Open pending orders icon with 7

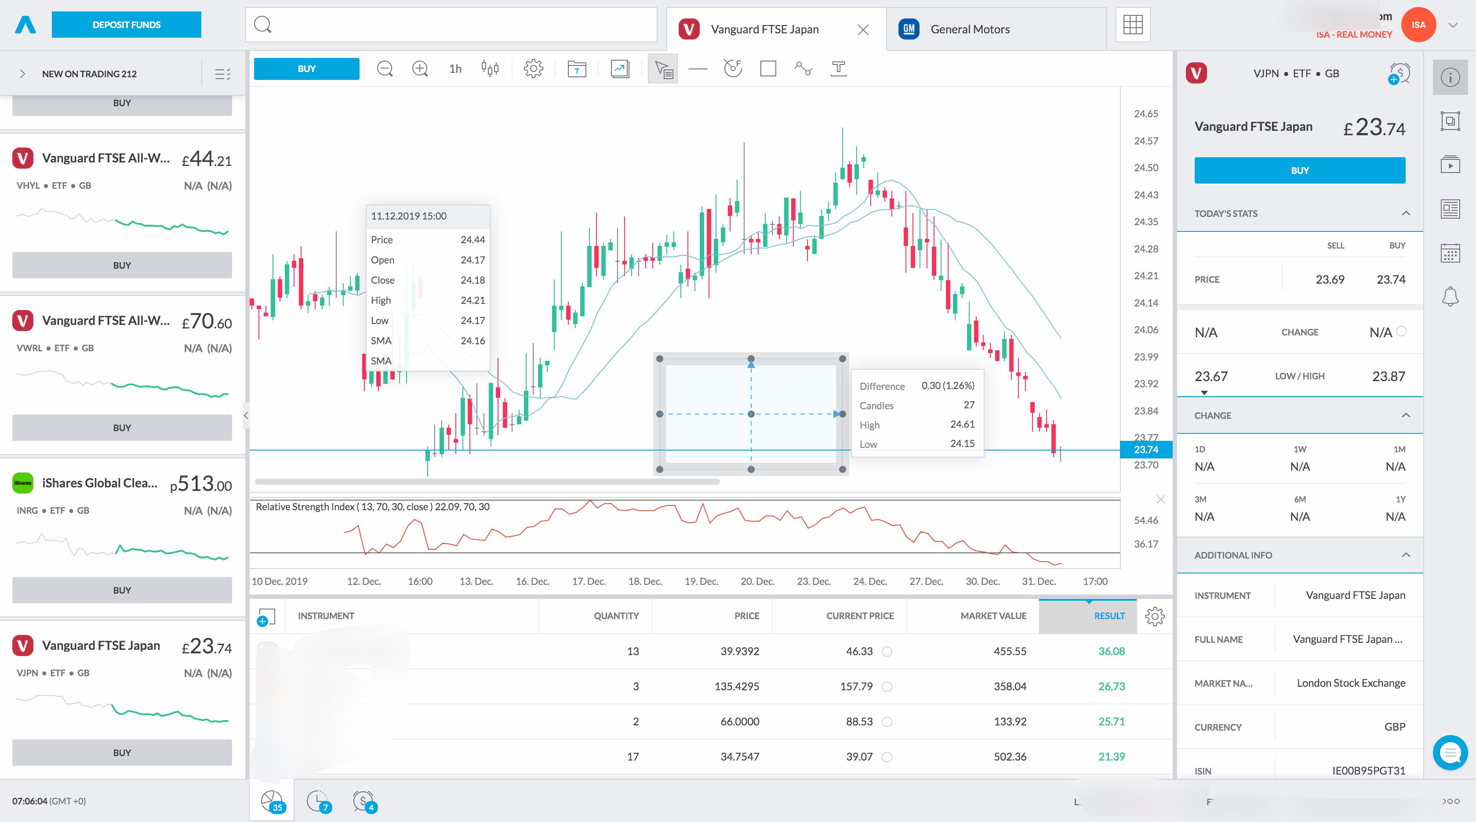pos(319,801)
